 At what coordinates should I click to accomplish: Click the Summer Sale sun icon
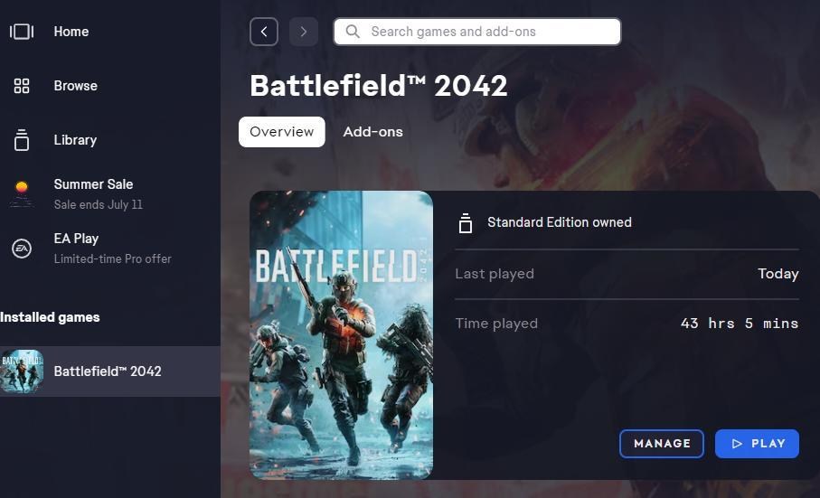[x=22, y=194]
